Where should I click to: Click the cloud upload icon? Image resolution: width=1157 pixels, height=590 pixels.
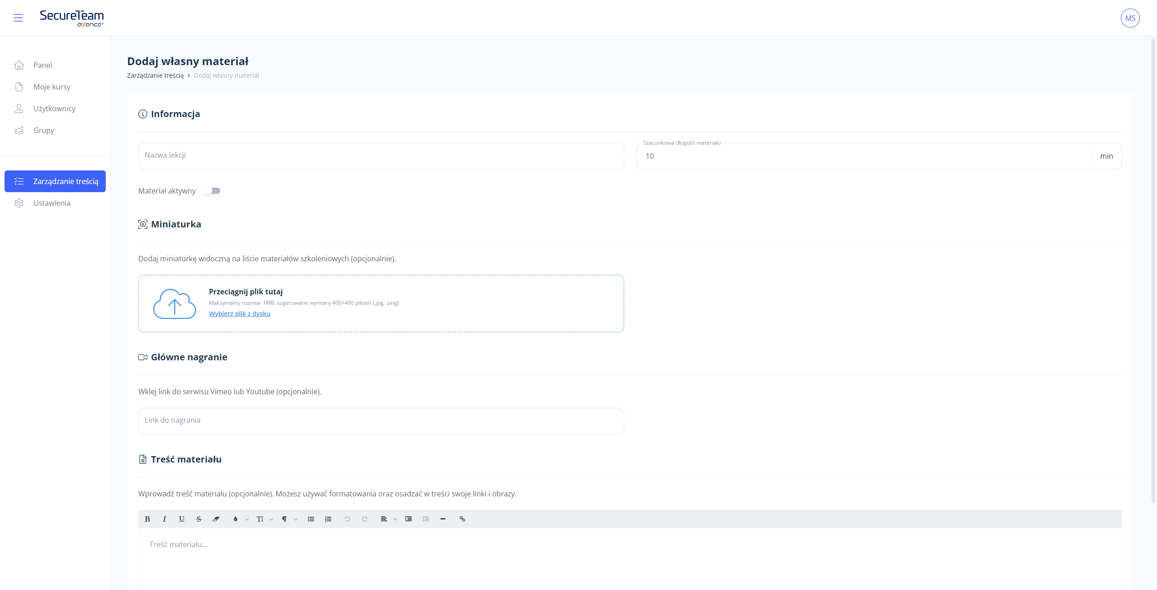point(174,304)
